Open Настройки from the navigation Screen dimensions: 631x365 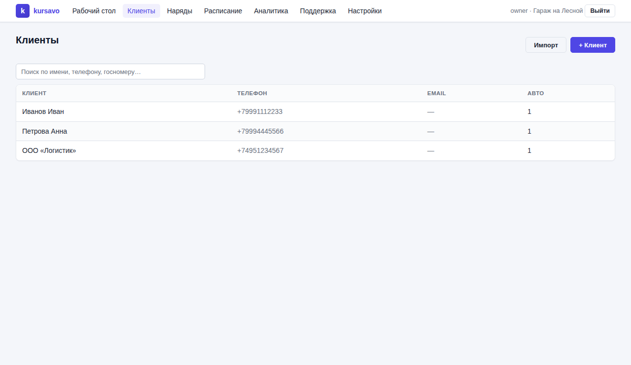tap(365, 11)
